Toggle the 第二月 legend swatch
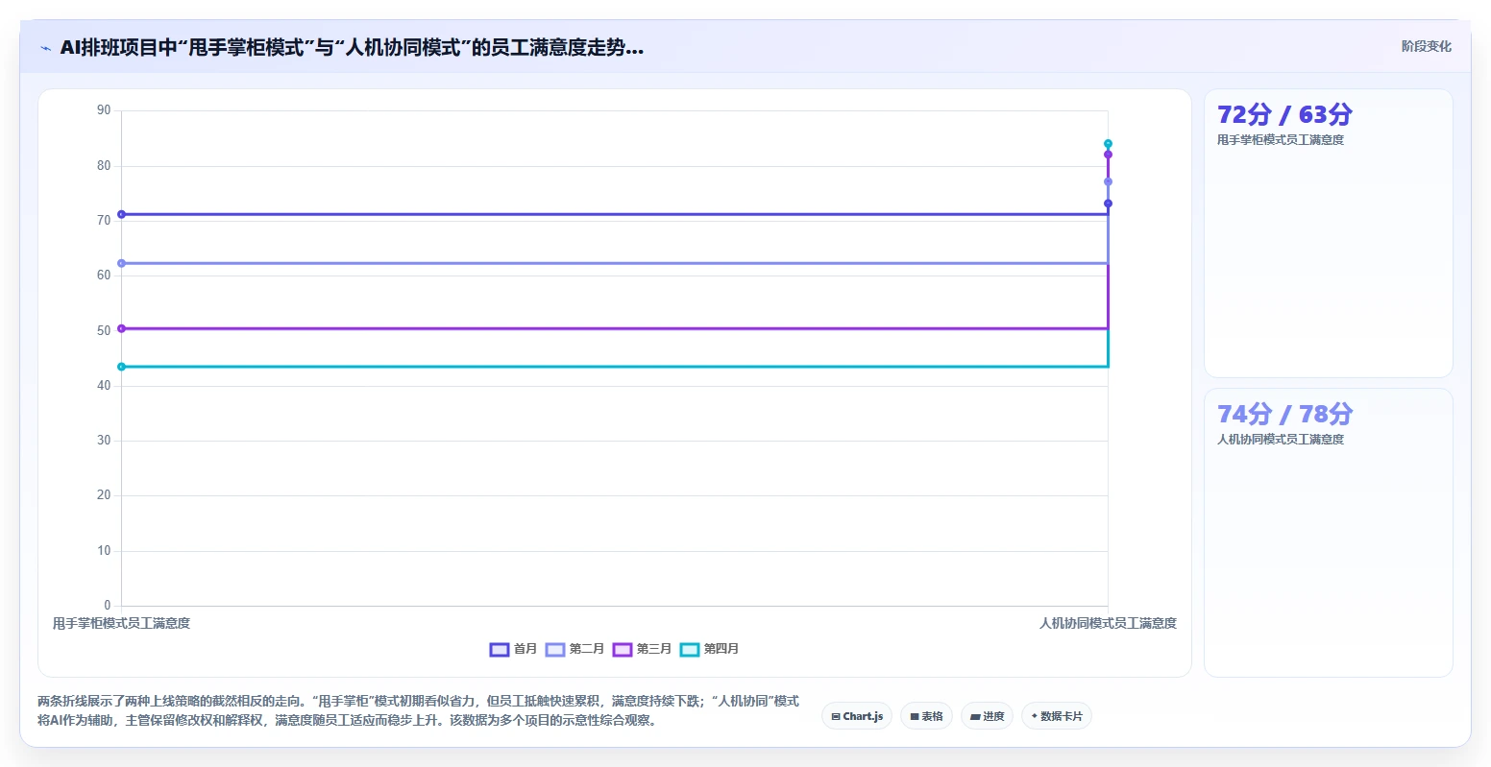 coord(555,650)
